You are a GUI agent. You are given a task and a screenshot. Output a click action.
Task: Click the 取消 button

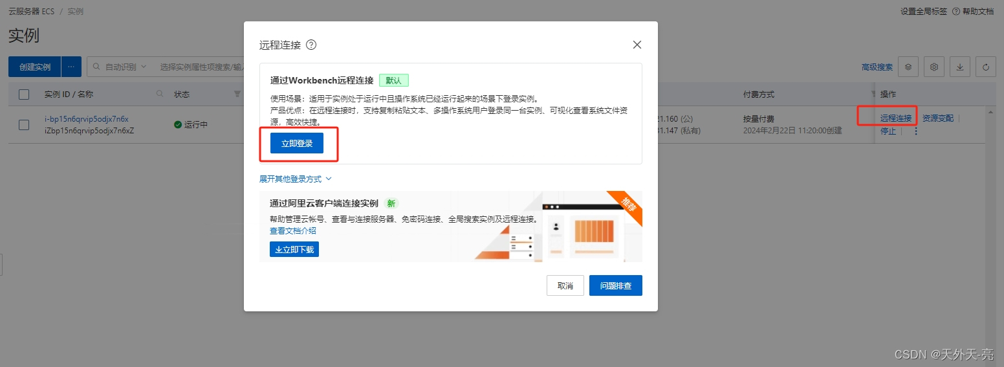565,285
